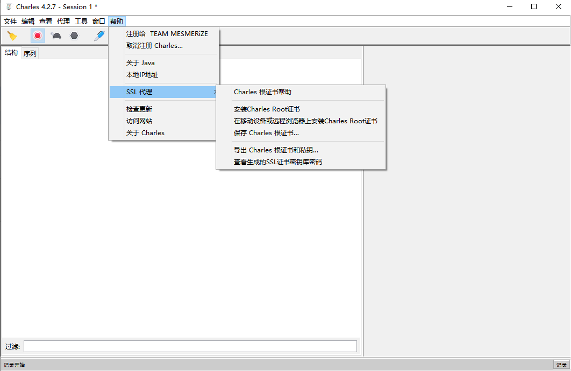Select 注册给 TEAM MESMERiZE entry
Screen dimensions: 571x371
(x=164, y=33)
